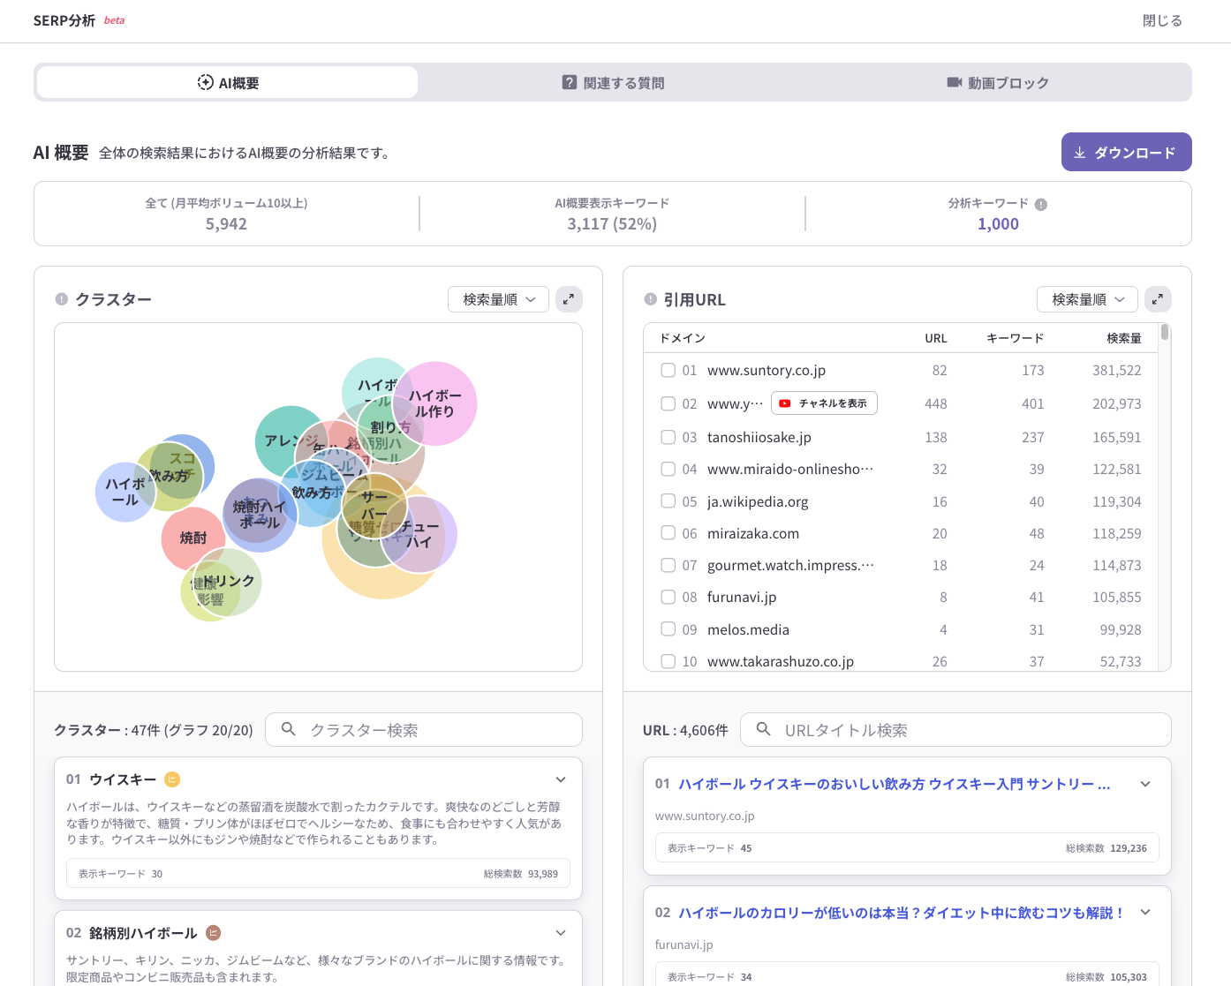Click the brown badge icon next to 銘柄別ハイボール
The image size is (1231, 986).
(x=213, y=933)
